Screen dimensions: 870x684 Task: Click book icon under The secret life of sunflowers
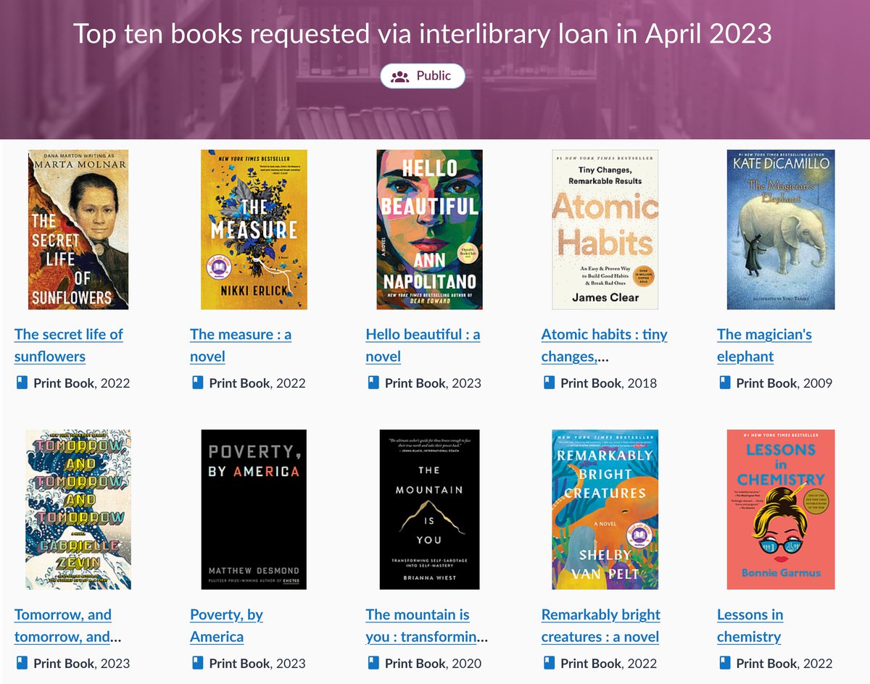22,383
